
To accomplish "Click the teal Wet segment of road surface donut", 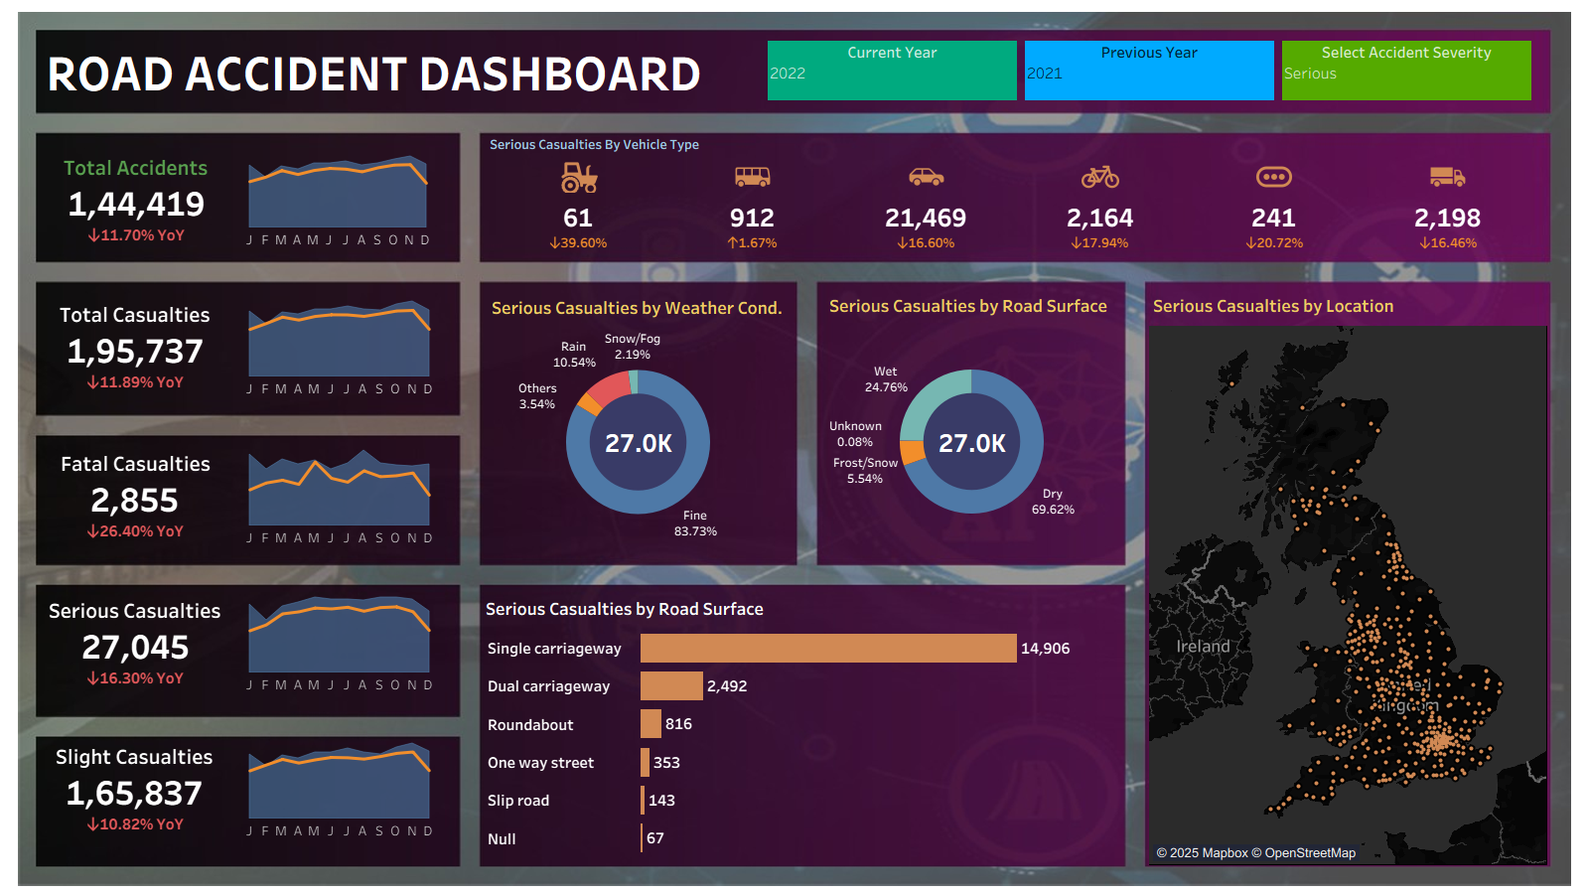I will 925,393.
